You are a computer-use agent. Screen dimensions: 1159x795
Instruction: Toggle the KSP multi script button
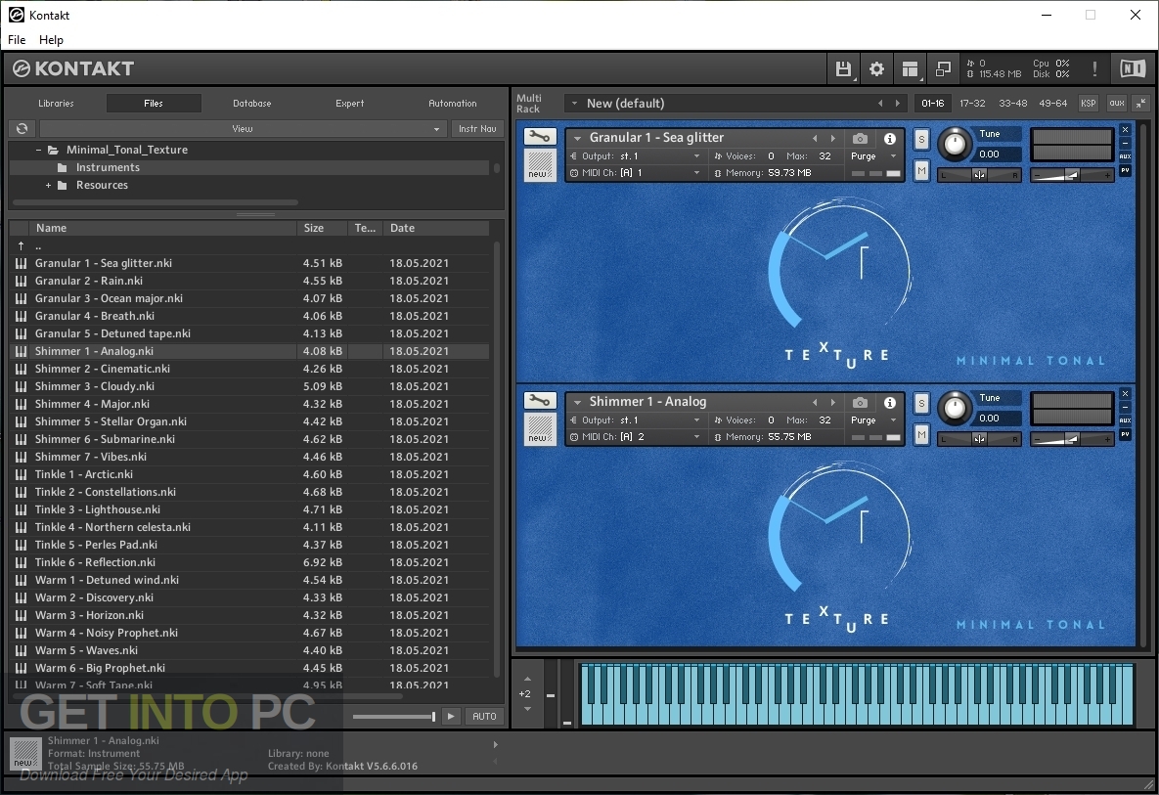coord(1088,104)
